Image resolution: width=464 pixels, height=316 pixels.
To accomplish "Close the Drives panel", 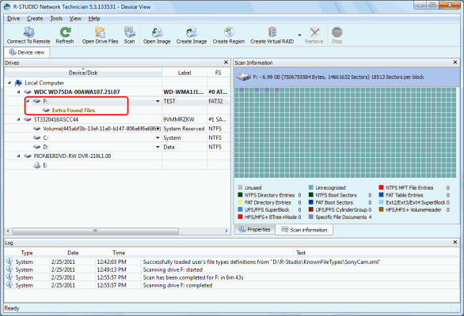I will pos(226,62).
